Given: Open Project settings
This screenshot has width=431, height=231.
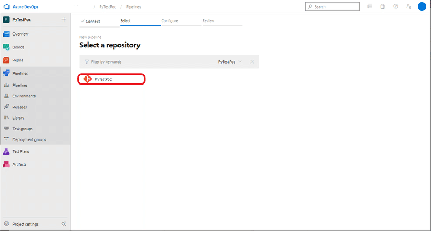Looking at the screenshot, I should click(x=25, y=224).
